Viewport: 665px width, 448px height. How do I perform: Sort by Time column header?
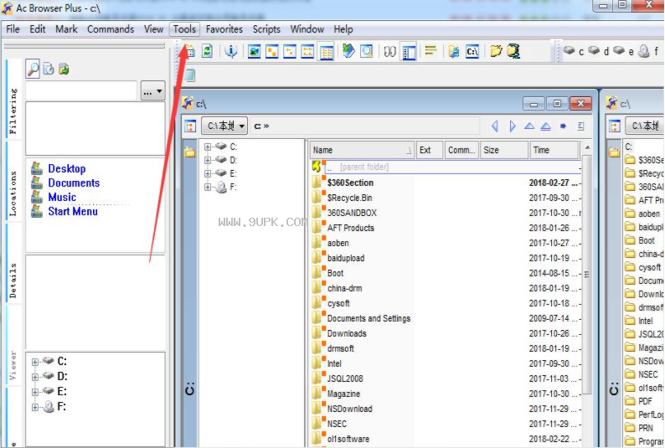554,150
